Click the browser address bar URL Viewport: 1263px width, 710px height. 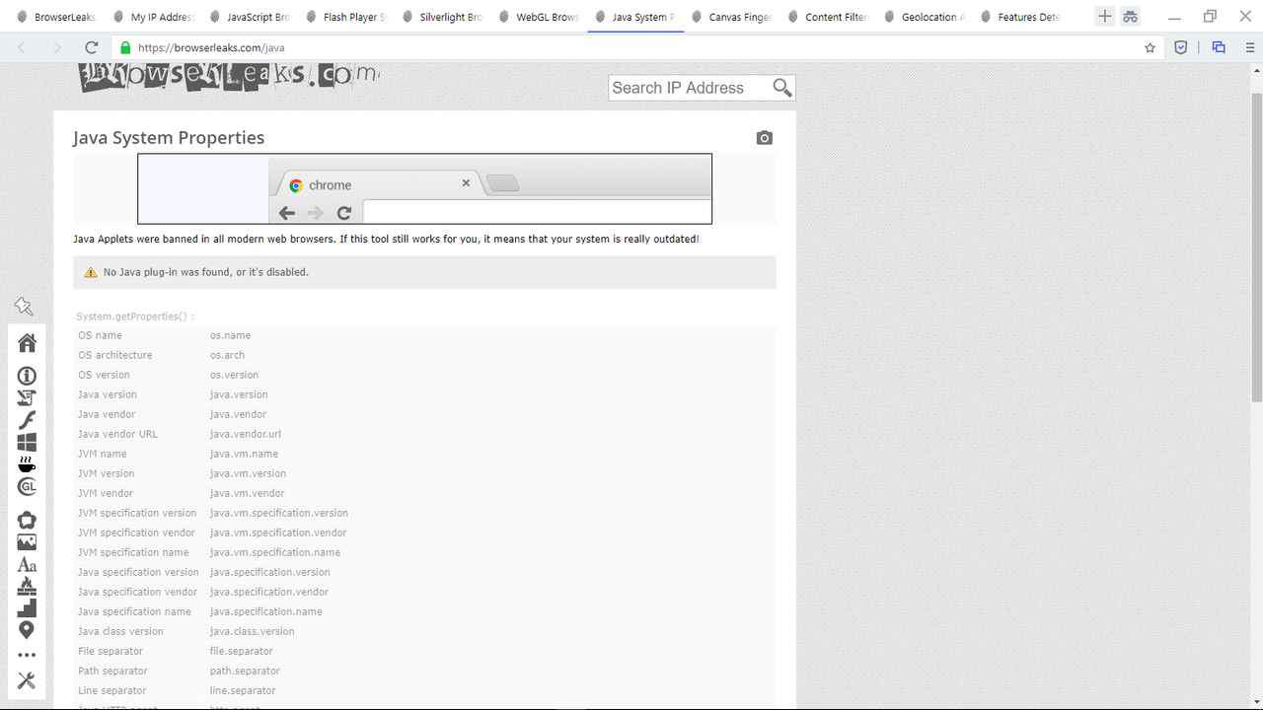212,47
